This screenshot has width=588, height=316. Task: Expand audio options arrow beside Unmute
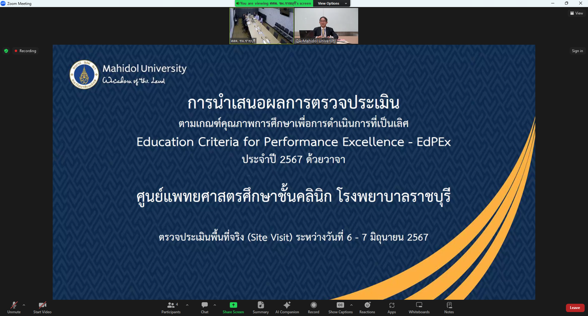pyautogui.click(x=24, y=305)
